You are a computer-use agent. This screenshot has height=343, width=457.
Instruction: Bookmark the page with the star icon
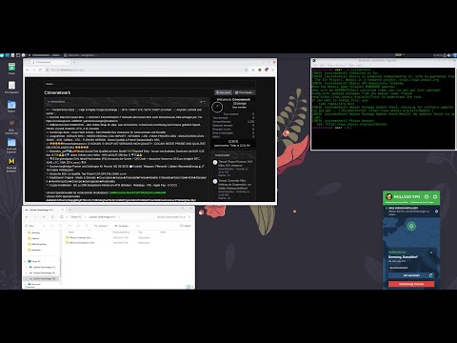click(247, 70)
